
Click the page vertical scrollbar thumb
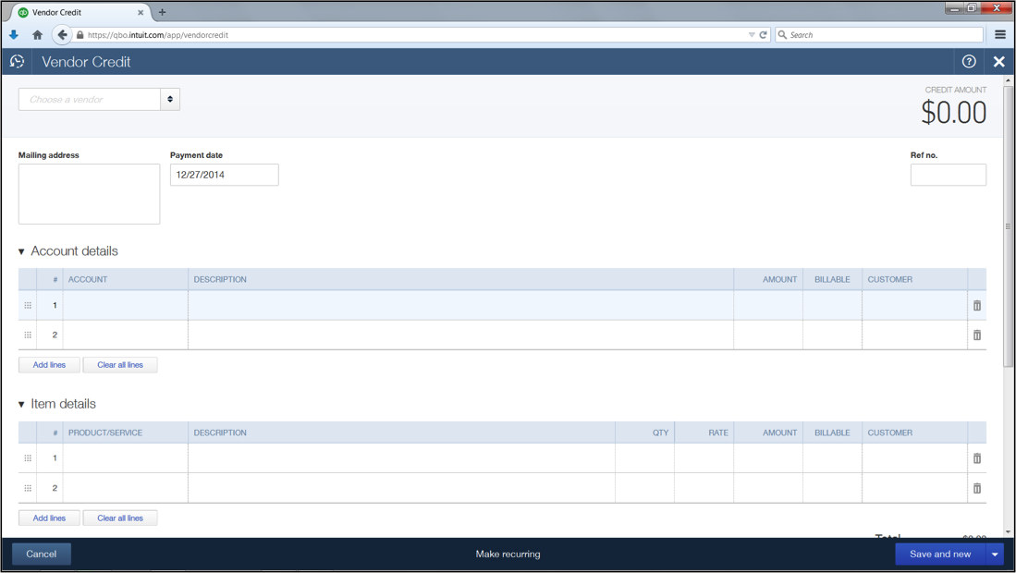(x=1008, y=226)
